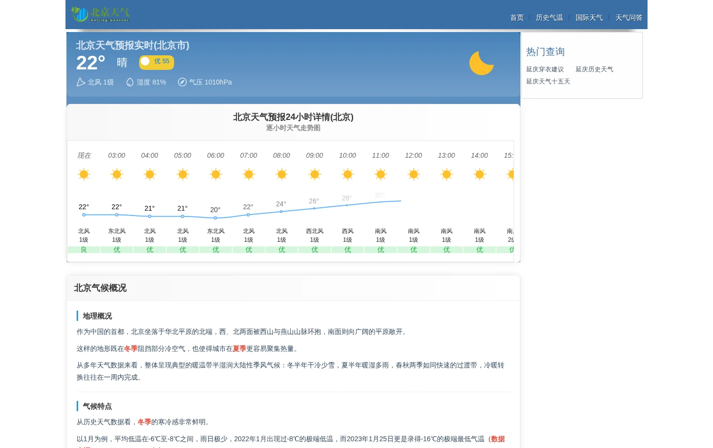Click the sun icon under 14:00
This screenshot has width=713, height=448.
480,174
